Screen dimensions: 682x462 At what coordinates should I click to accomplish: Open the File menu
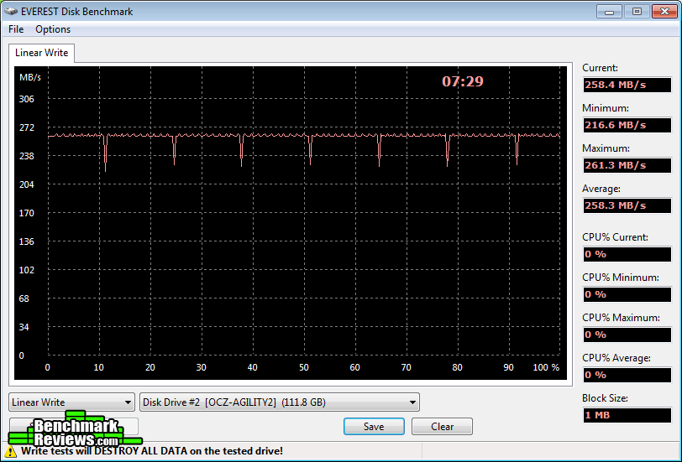pos(16,29)
